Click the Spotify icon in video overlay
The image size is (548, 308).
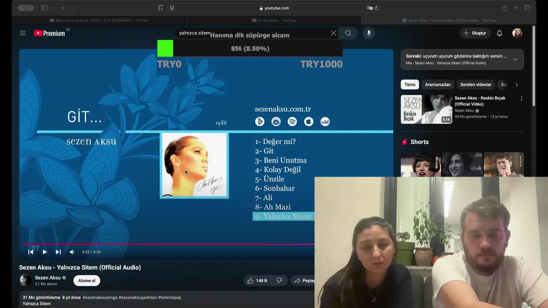(292, 121)
